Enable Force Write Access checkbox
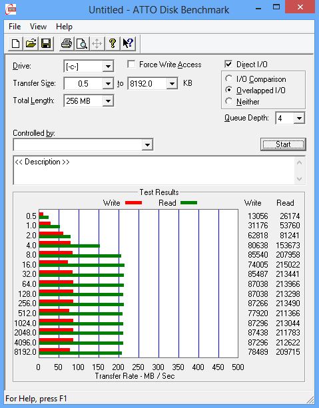Screen dimensions: 319x408 (131, 64)
